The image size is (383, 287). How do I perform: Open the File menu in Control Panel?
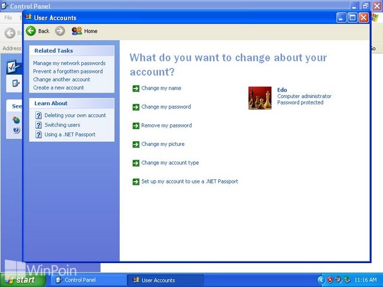point(8,17)
